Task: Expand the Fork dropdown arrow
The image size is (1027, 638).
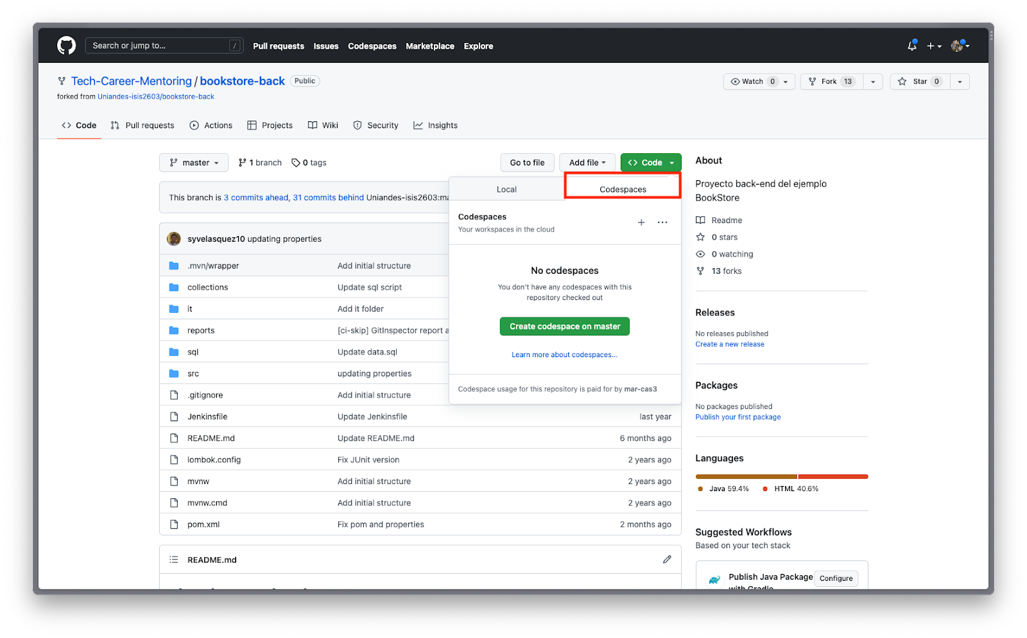Action: coord(873,81)
